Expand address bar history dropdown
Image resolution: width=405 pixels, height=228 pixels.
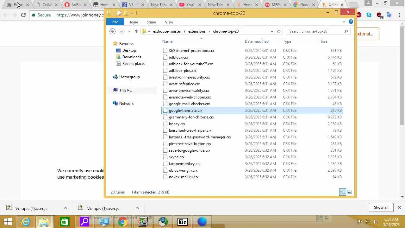(272, 31)
